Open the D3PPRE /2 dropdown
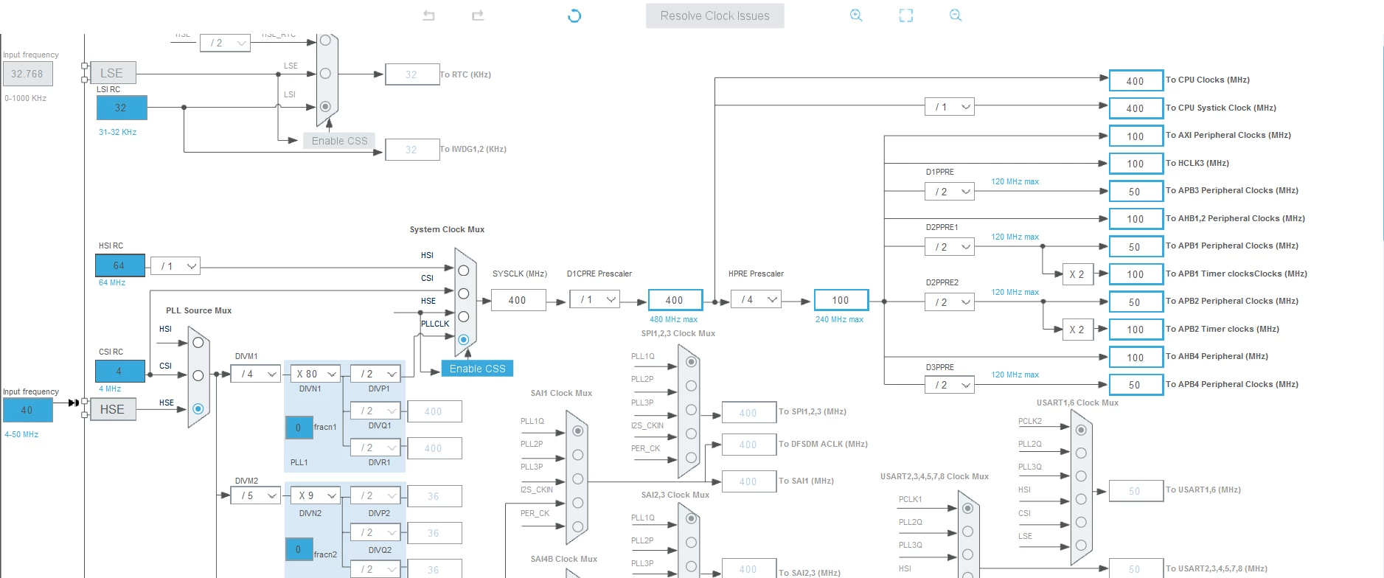 pos(950,385)
